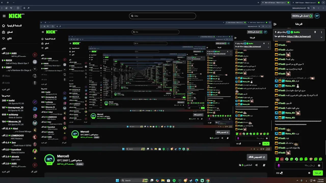The image size is (326, 183).
Task: Open recommended channel kyootbot
Action: [x=19, y=151]
